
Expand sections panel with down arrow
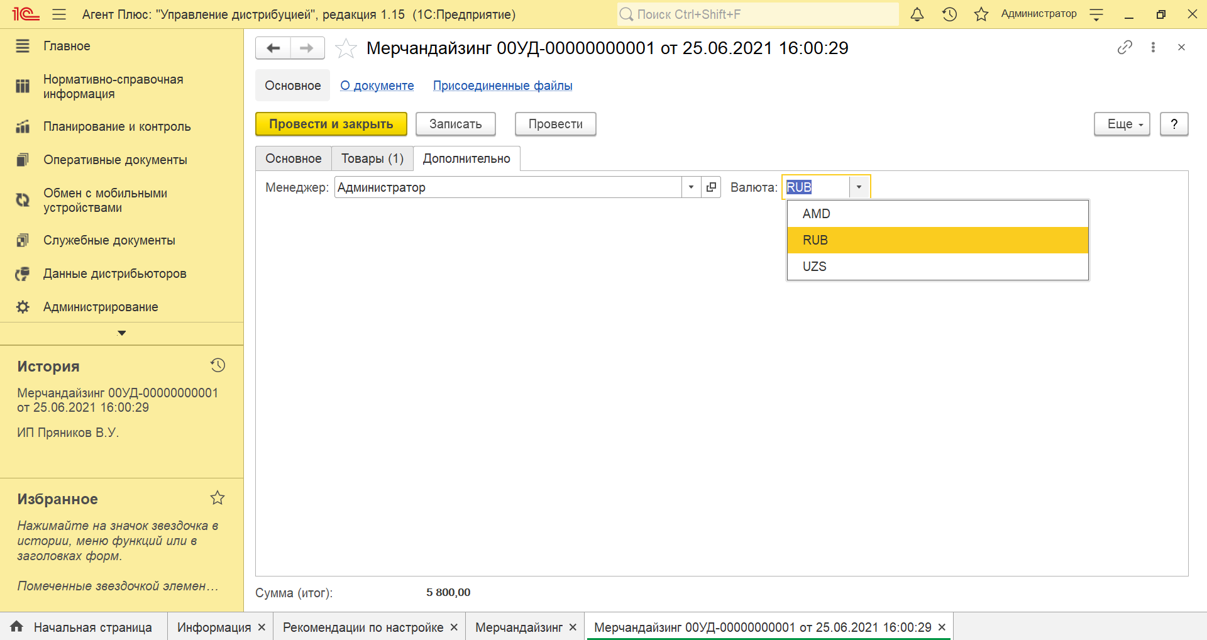pos(122,333)
